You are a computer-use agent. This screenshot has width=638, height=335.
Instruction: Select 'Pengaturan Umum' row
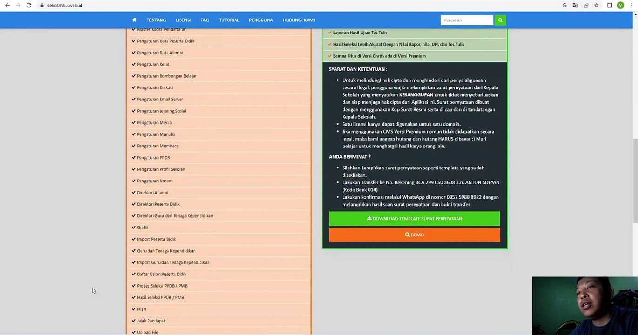point(219,181)
